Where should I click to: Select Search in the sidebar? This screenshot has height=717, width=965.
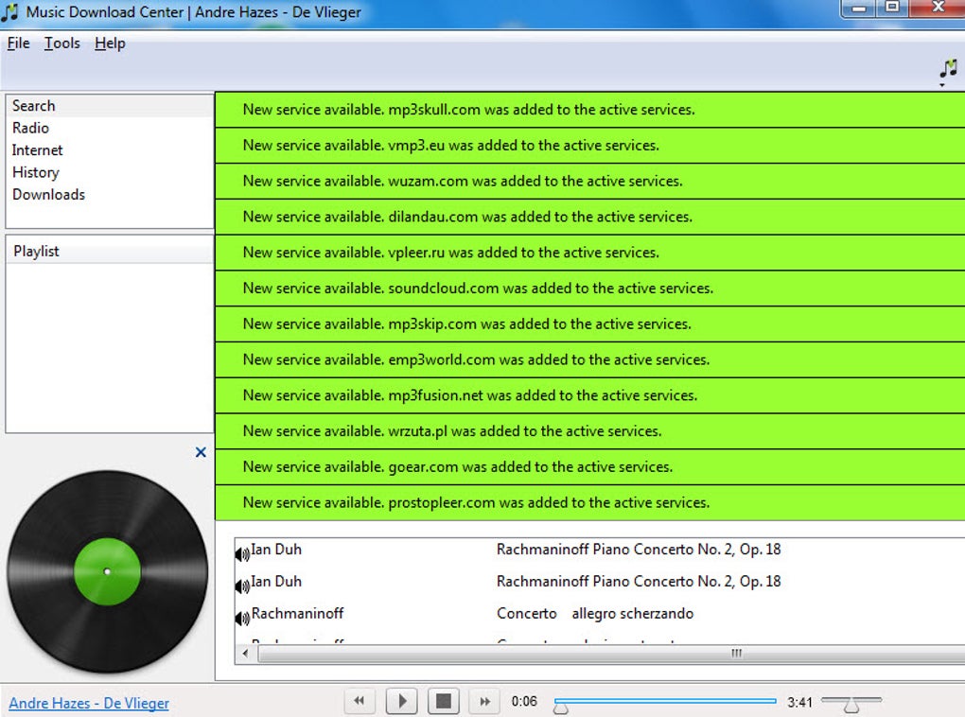110,106
